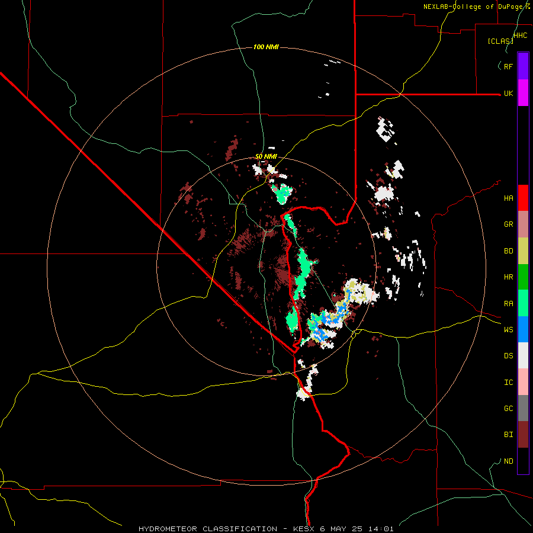The image size is (533, 533).
Task: Click the purple RF legend color swatch
Action: click(523, 66)
